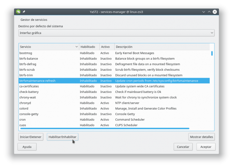Click the YaST application icon in title bar

point(18,12)
